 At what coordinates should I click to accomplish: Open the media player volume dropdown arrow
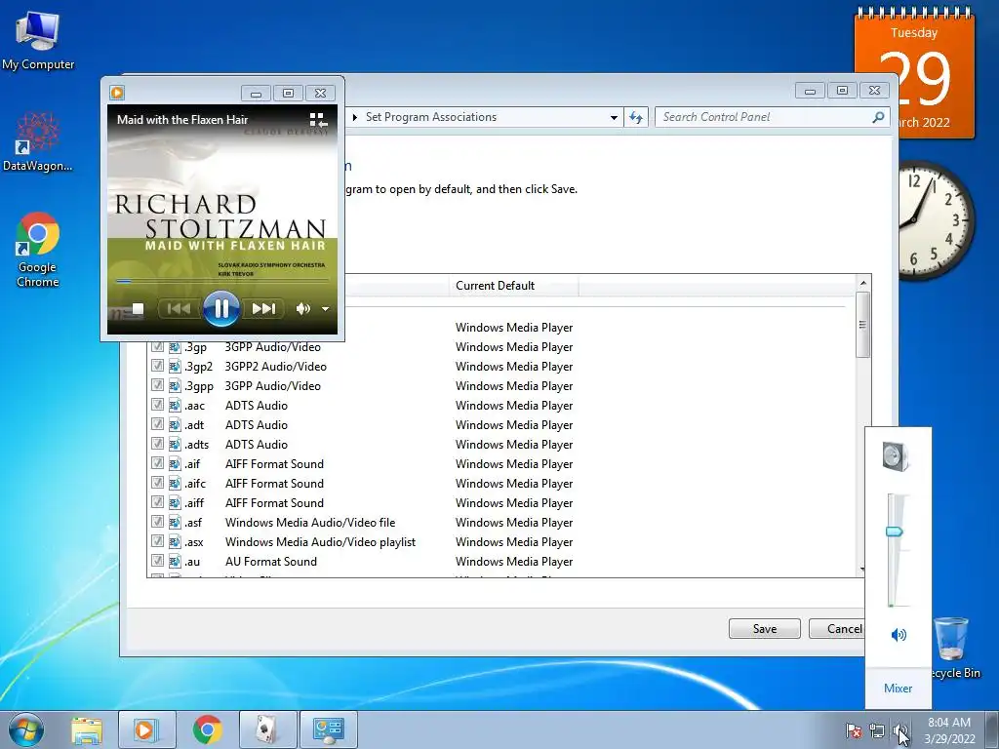click(326, 309)
